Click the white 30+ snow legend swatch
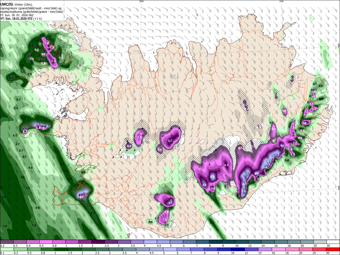The width and height of the screenshot is (340, 255). click(333, 242)
